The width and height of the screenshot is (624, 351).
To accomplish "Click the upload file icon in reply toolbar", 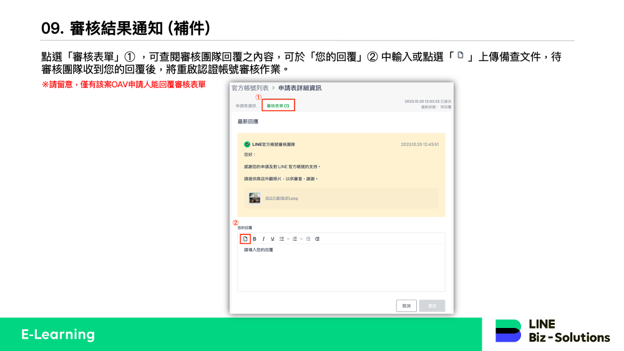I will coord(245,239).
